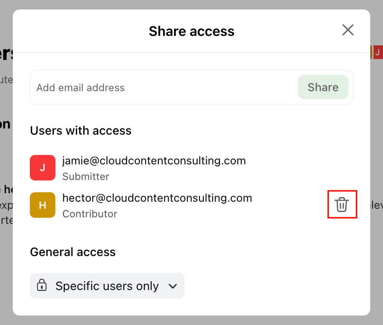Screen dimensions: 383x325
Task: Select jamie@cloudcontentconsulting.com email entry
Action: (154, 161)
